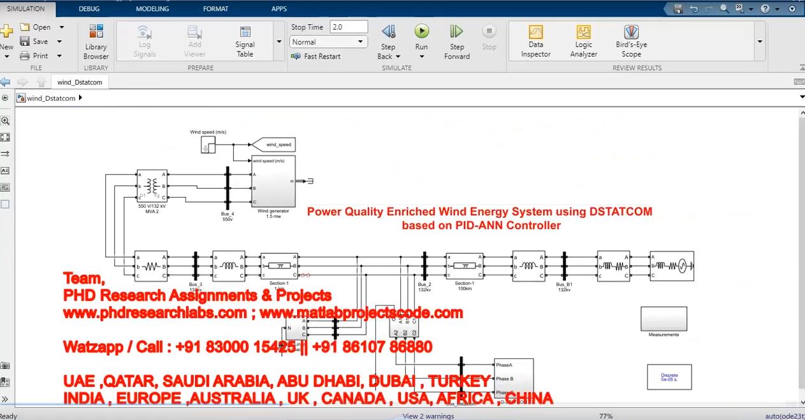Click the Stop Time input field
The width and height of the screenshot is (805, 420).
(349, 27)
